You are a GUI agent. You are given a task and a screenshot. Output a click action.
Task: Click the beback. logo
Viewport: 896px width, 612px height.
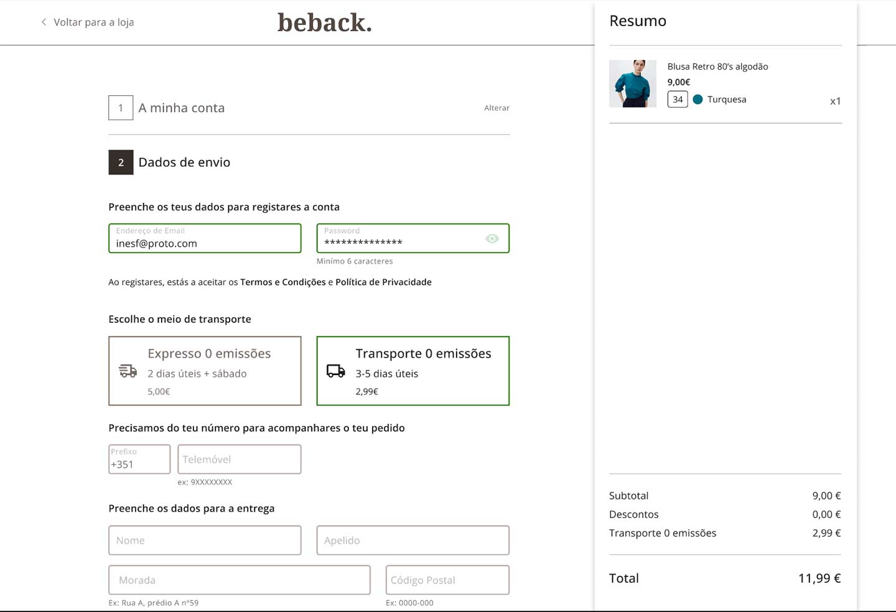point(324,23)
